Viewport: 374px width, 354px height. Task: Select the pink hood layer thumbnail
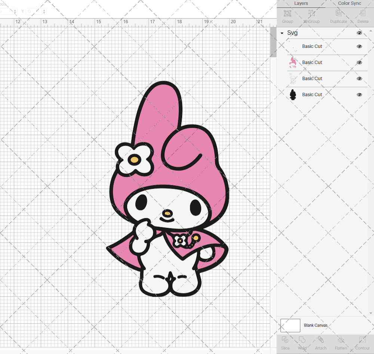coord(293,62)
